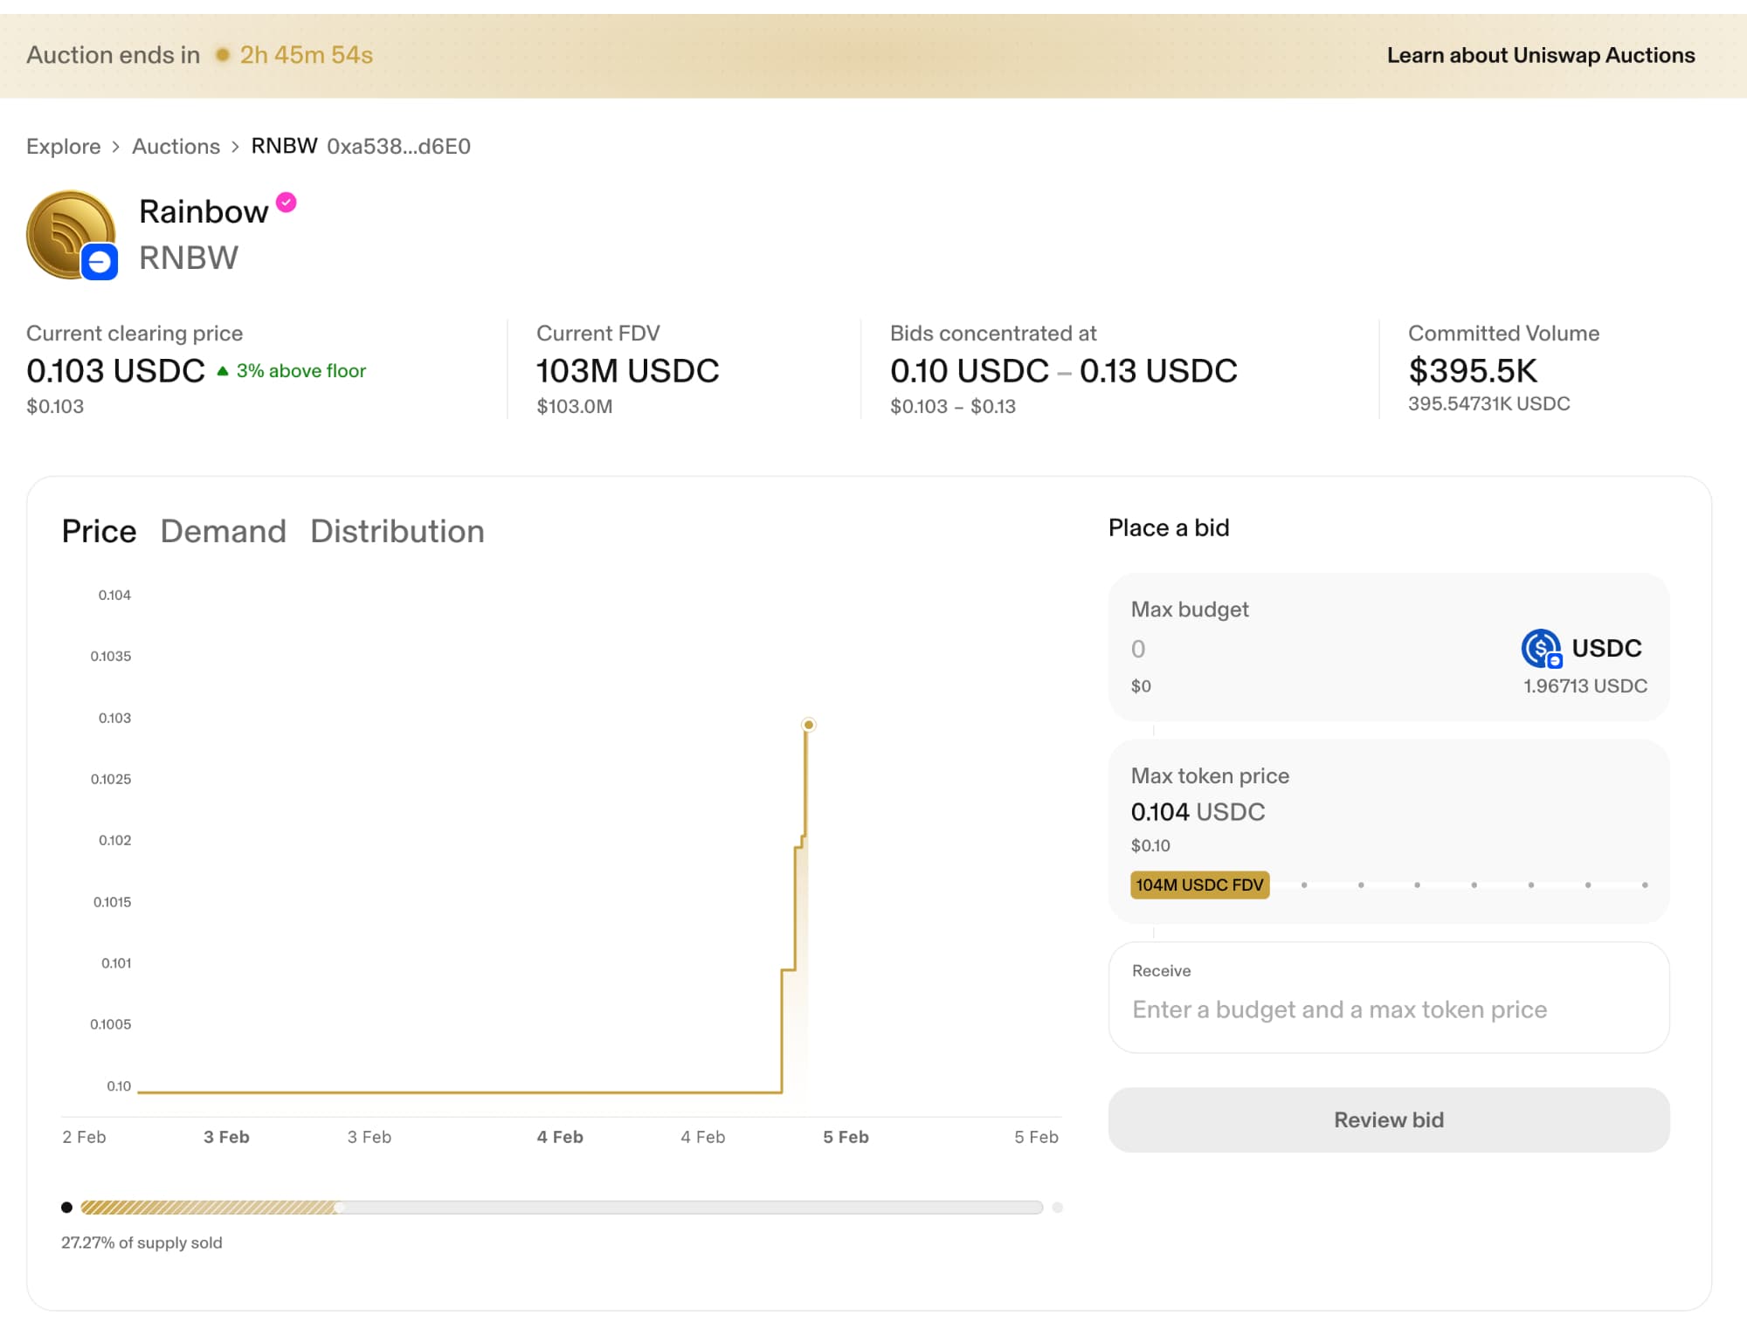Click the current price marker on chart
1747x1329 pixels.
pyautogui.click(x=809, y=725)
